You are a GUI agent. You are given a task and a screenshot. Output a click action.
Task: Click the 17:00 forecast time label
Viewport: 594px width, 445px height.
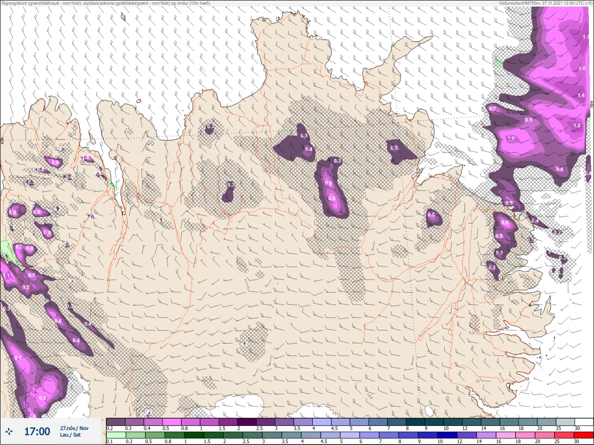pos(37,432)
